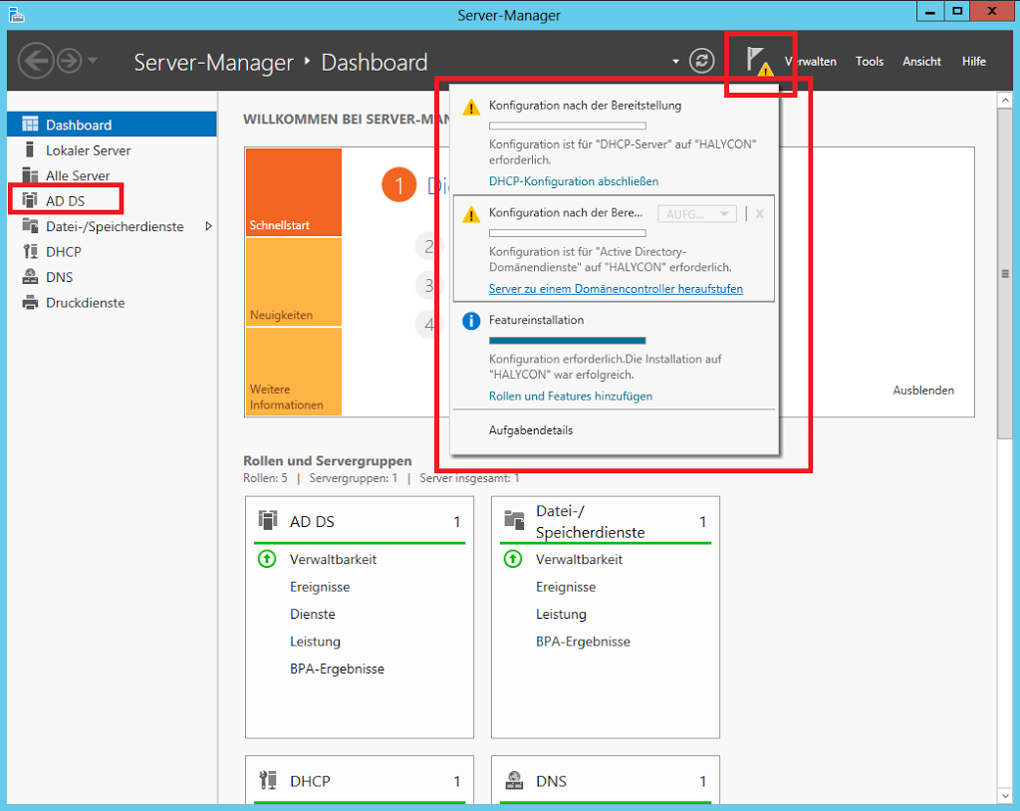
Task: Select the Schnellstart orange tile
Action: point(293,192)
